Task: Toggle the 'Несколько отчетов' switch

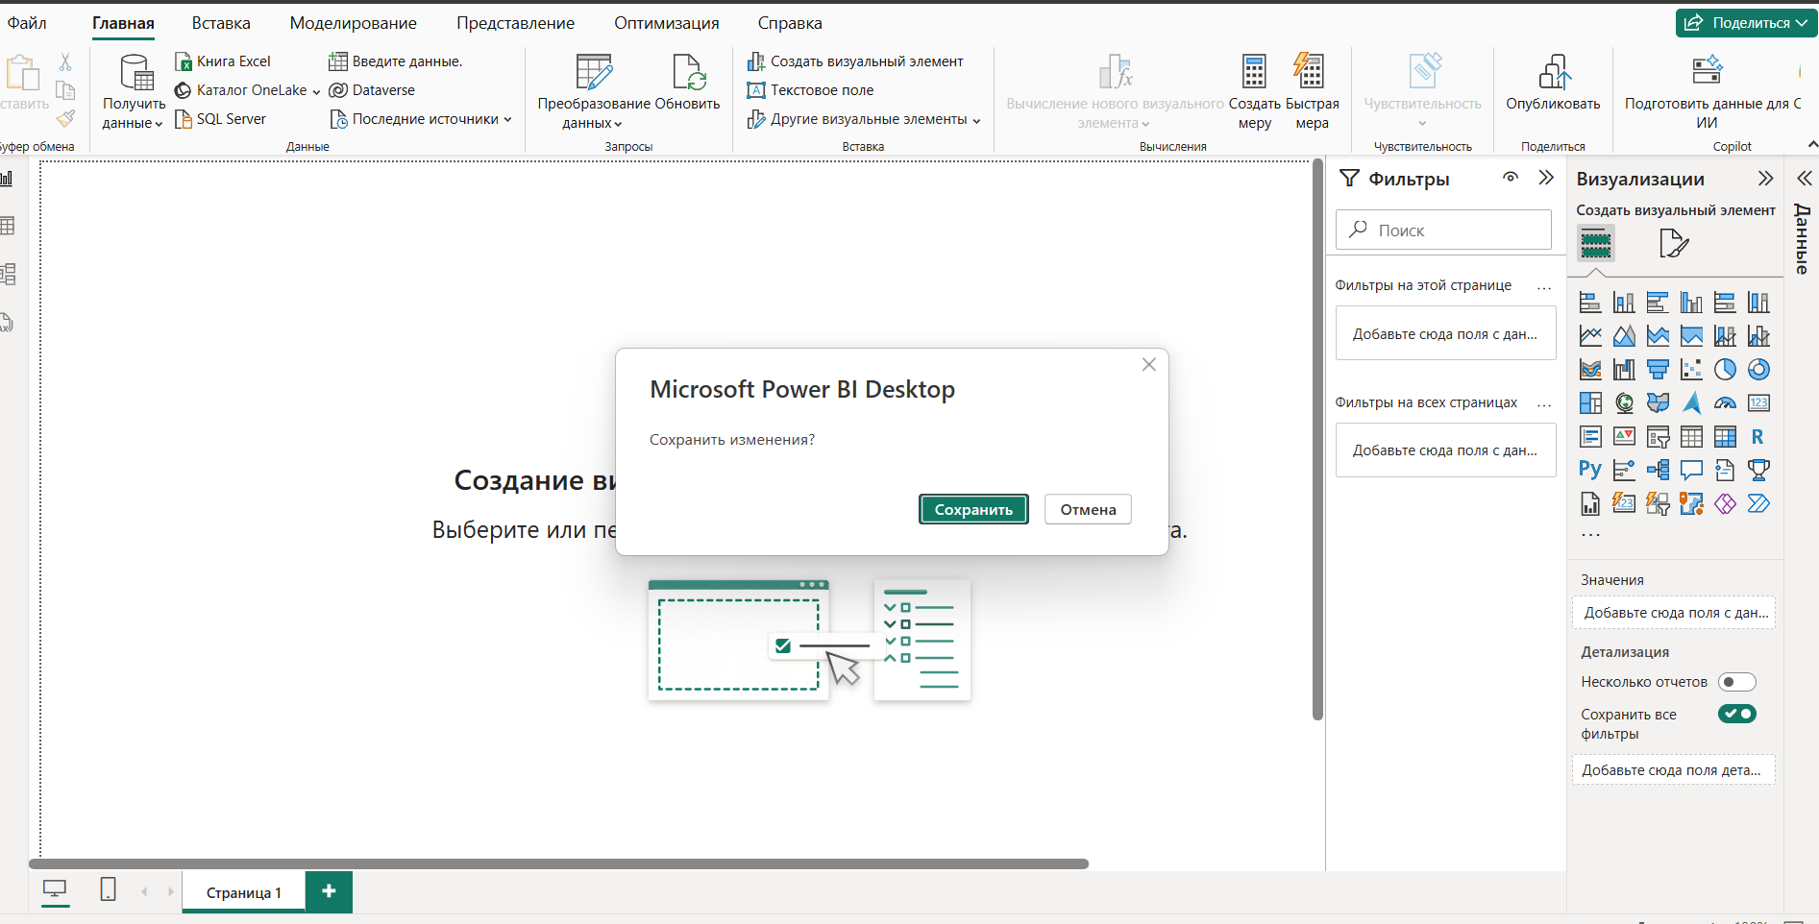Action: 1736,681
